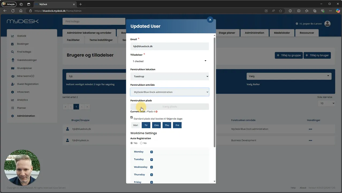Select Yes for Auto Registration
The width and height of the screenshot is (342, 193).
(x=132, y=143)
